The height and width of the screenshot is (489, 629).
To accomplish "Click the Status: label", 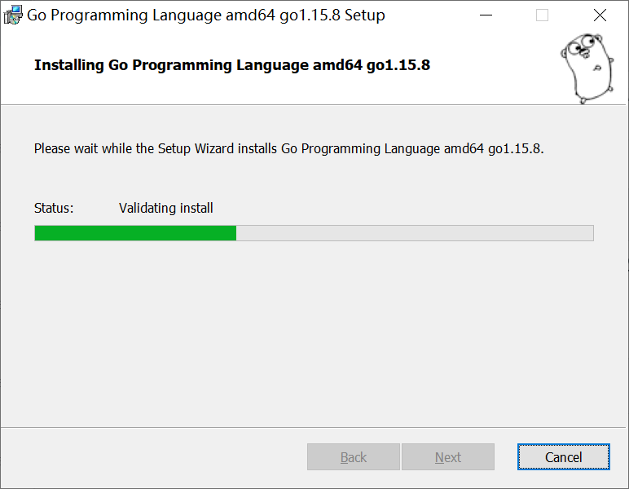I will tap(54, 208).
